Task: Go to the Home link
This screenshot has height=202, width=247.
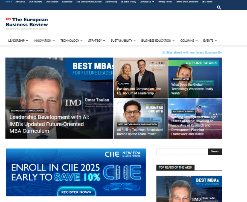Action: (8, 2)
